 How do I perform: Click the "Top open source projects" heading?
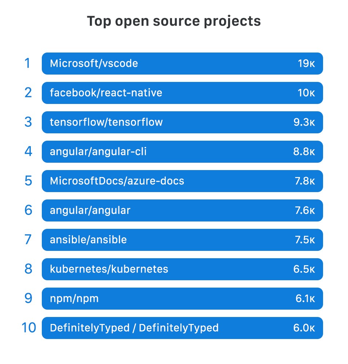[174, 21]
